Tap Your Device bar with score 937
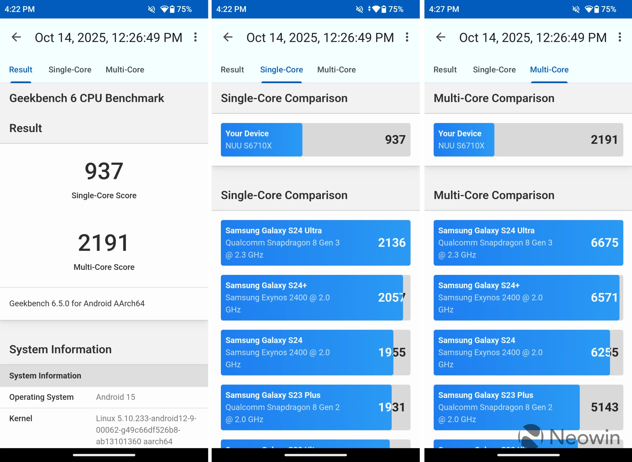The width and height of the screenshot is (632, 462). pyautogui.click(x=315, y=140)
